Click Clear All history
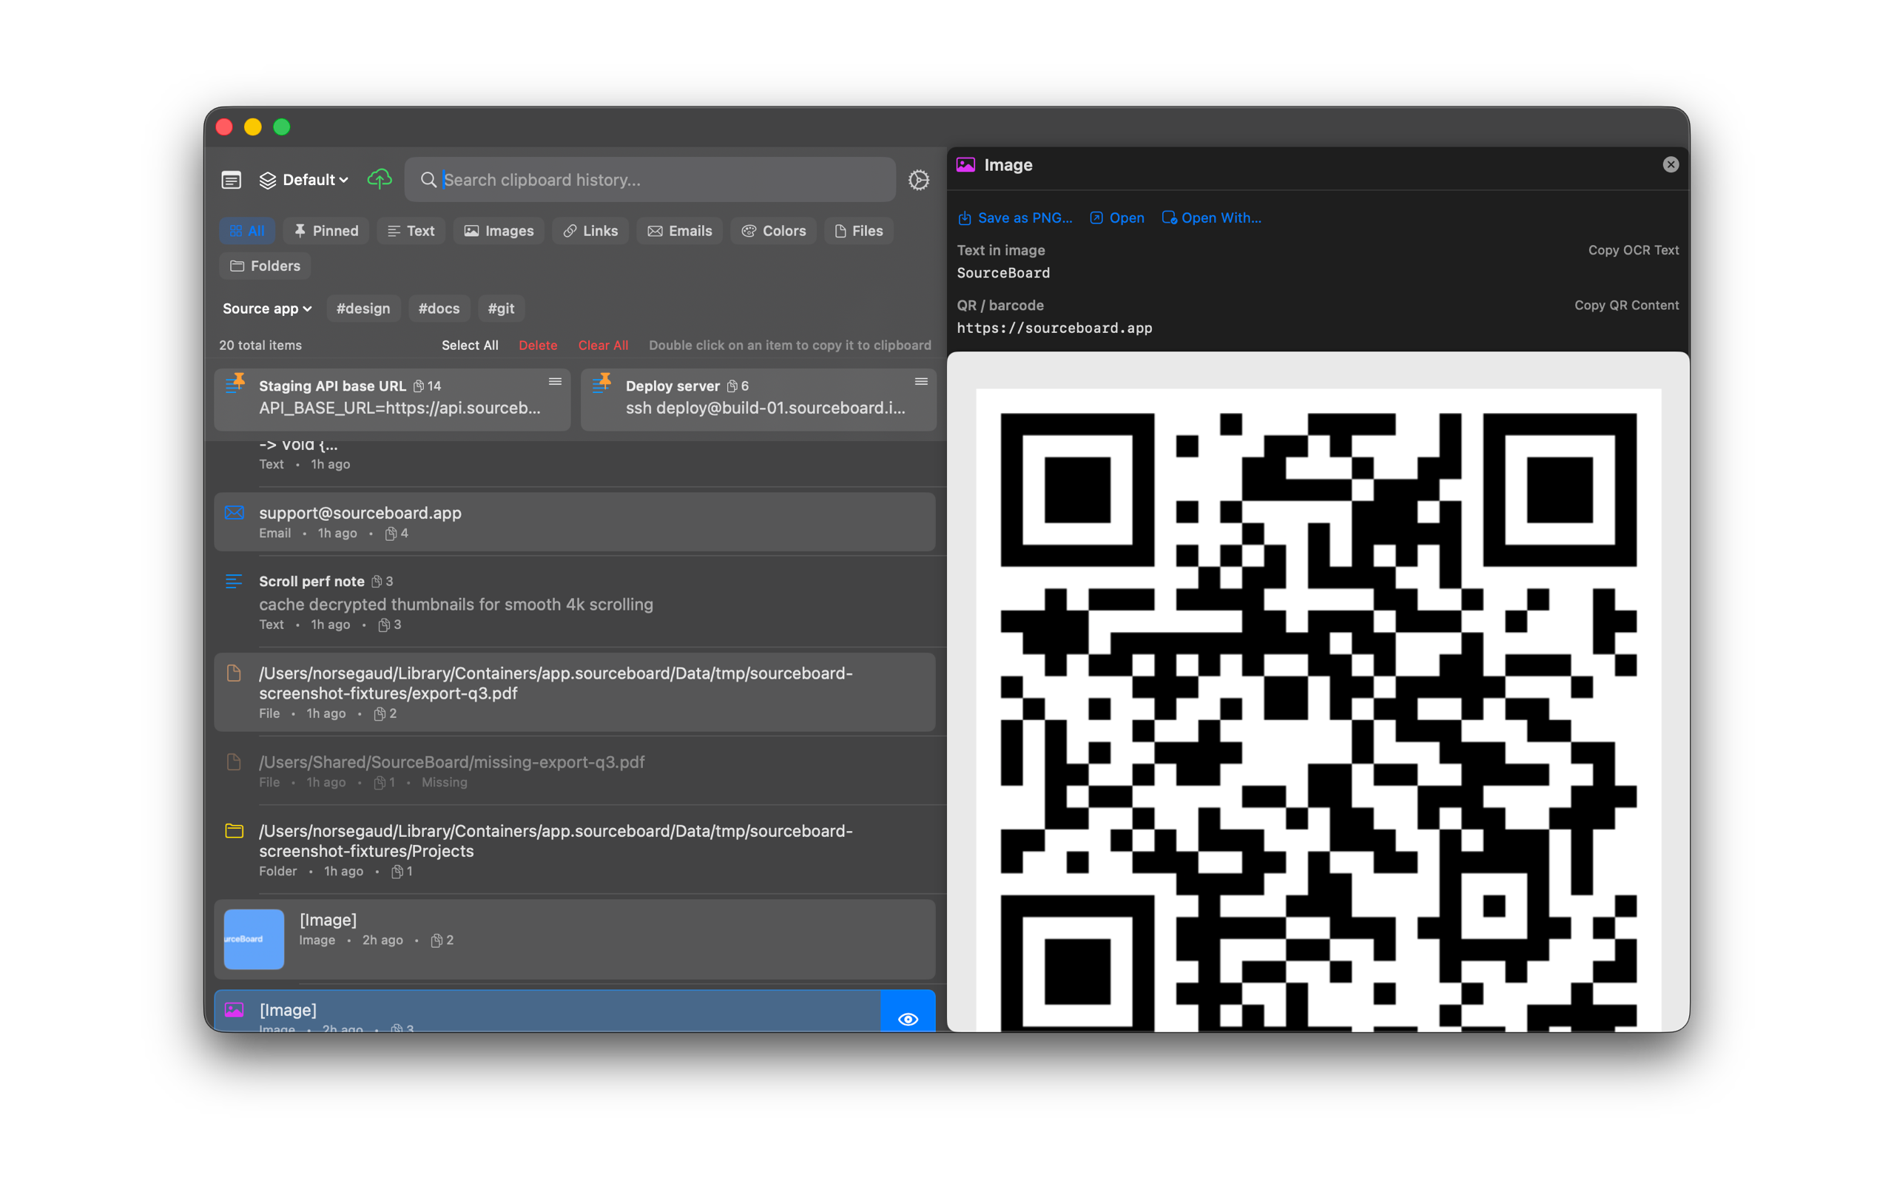 pos(603,346)
